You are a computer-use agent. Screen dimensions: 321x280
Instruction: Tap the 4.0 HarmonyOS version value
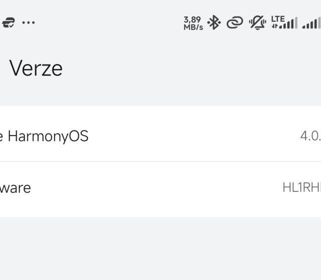310,135
